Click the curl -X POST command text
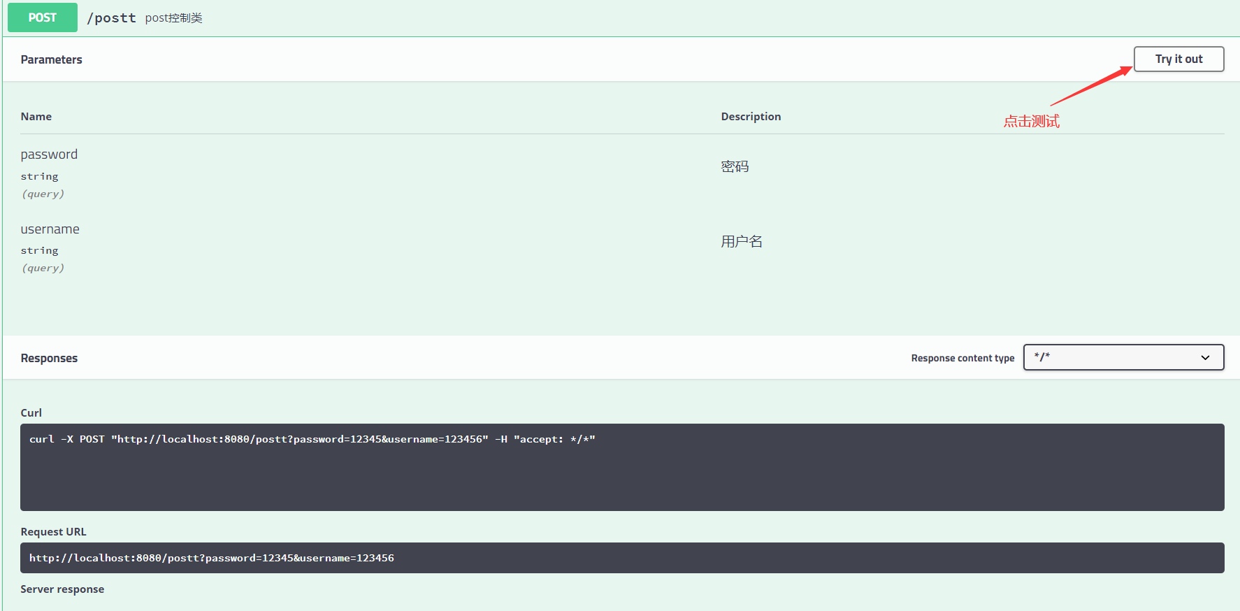Image resolution: width=1240 pixels, height=611 pixels. (x=312, y=439)
